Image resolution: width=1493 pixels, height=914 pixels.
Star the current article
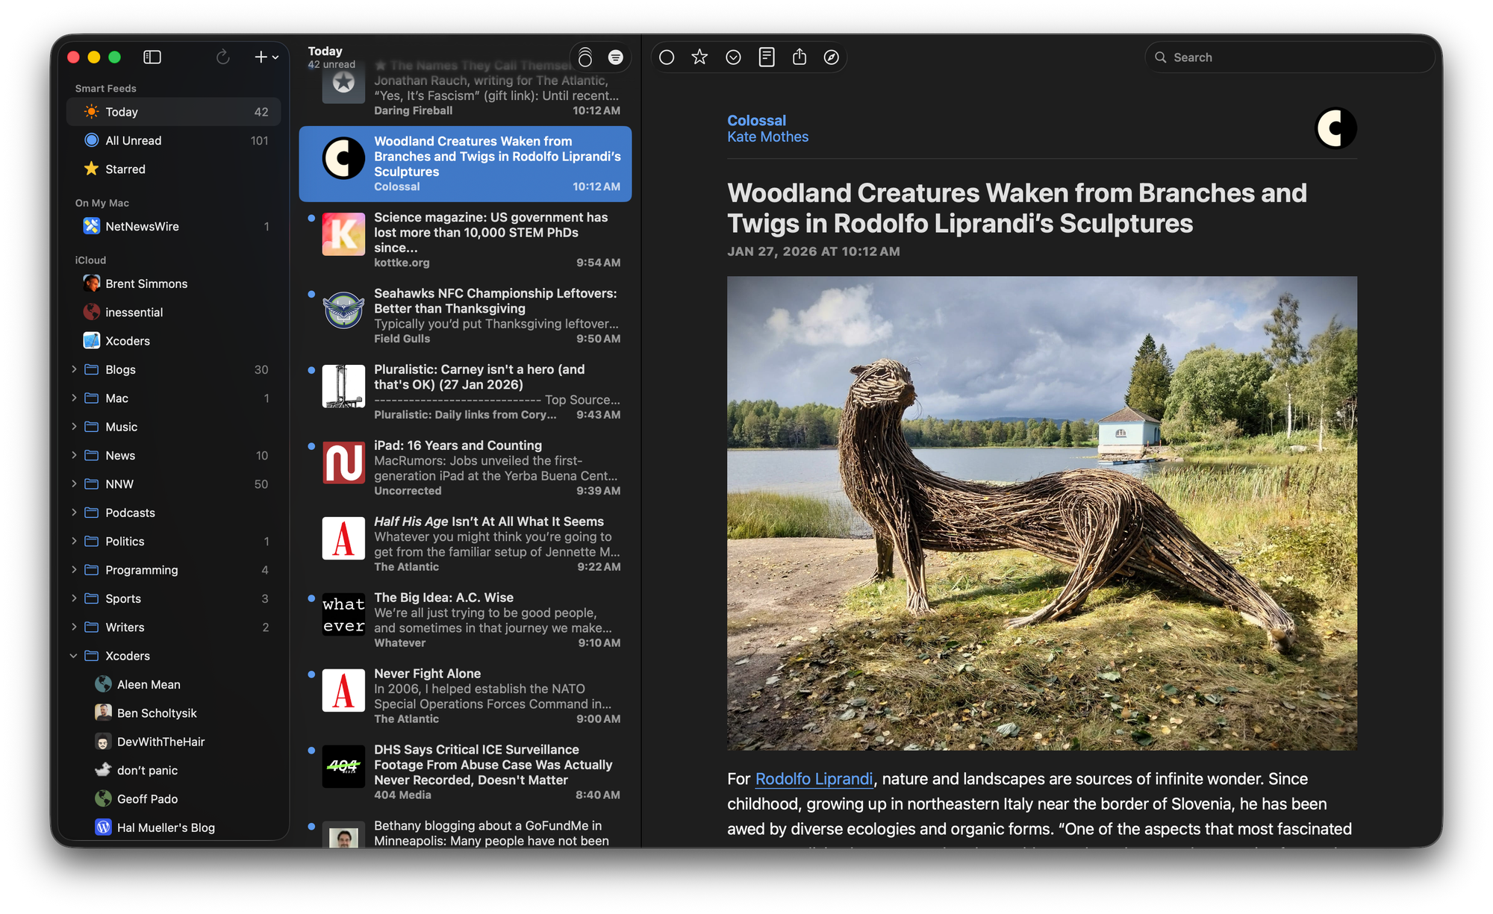[699, 57]
